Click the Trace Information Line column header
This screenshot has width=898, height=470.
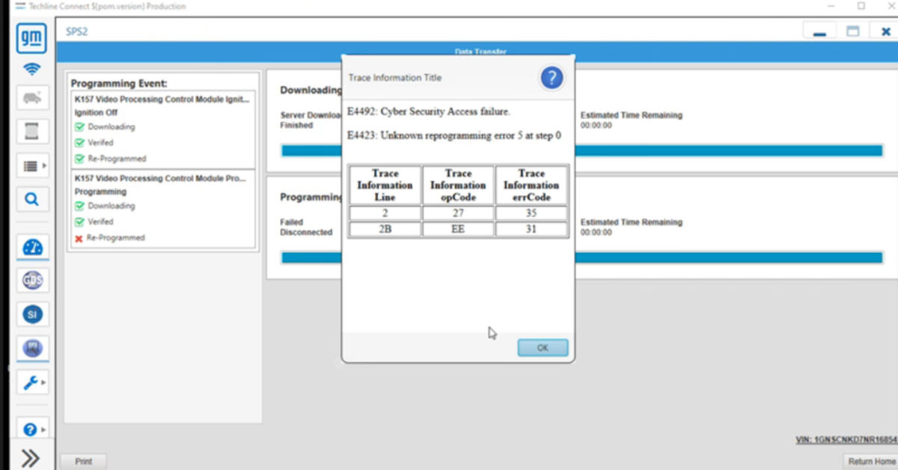(x=385, y=185)
